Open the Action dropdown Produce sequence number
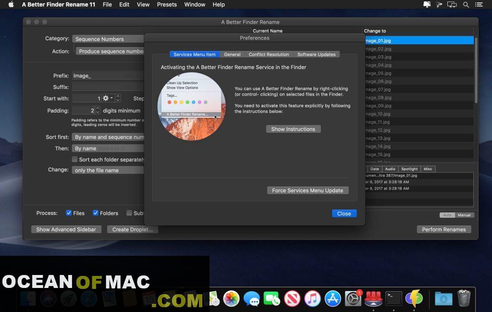The image size is (492, 312). 110,51
